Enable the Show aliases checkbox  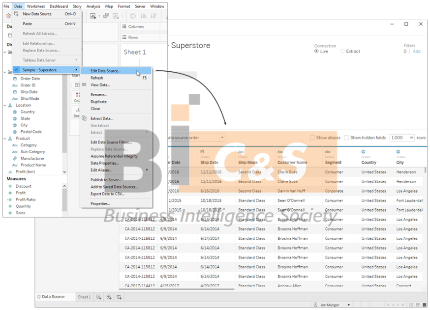tap(312, 138)
